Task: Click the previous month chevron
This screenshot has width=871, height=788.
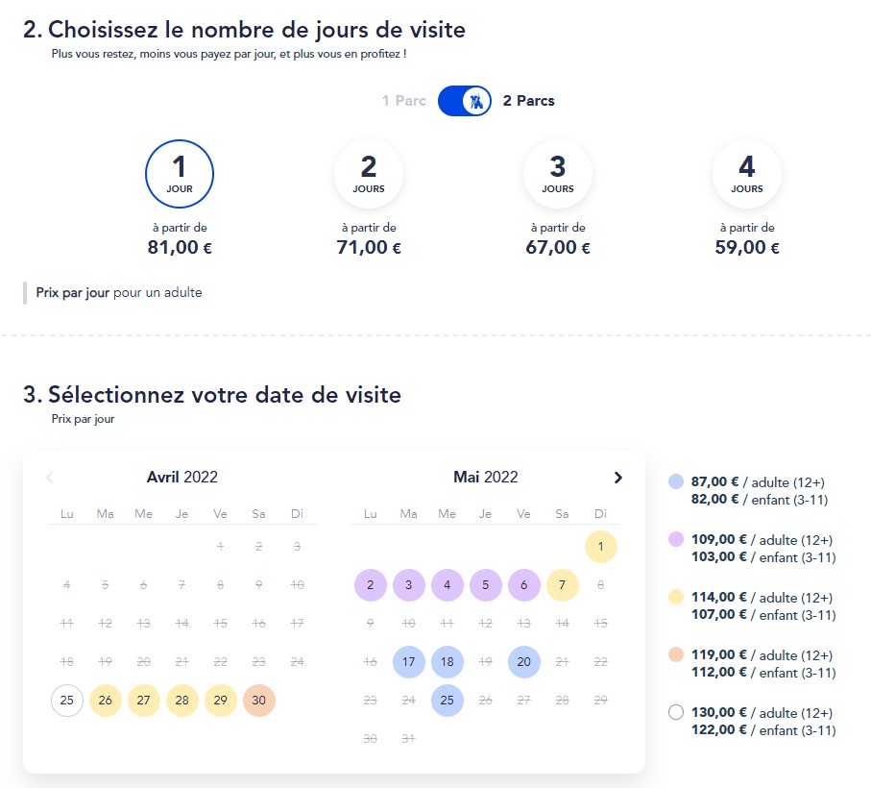Action: click(x=50, y=477)
